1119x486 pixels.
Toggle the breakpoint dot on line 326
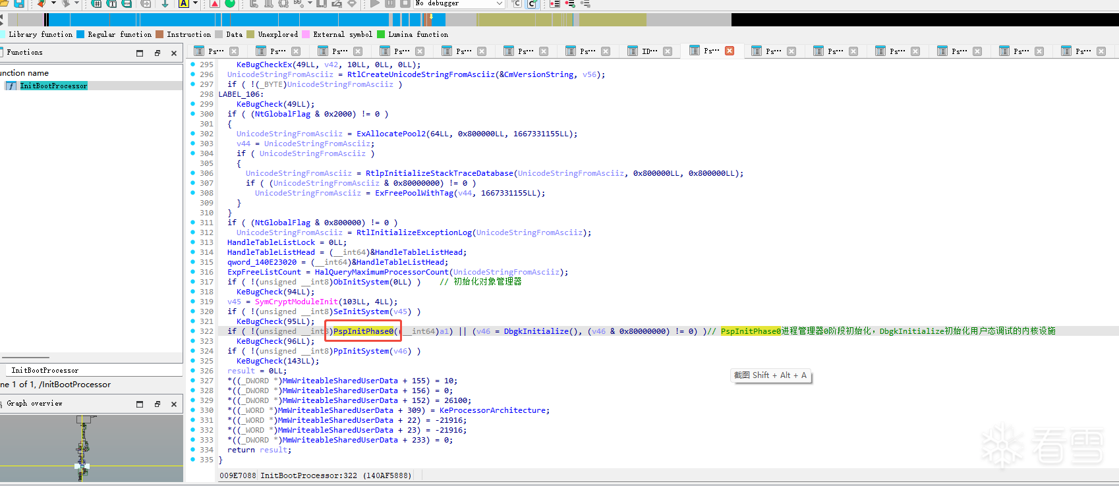coord(192,371)
